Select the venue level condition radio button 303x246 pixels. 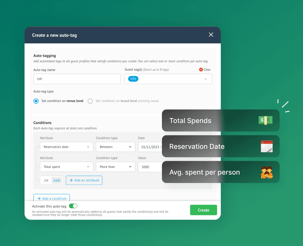click(36, 101)
